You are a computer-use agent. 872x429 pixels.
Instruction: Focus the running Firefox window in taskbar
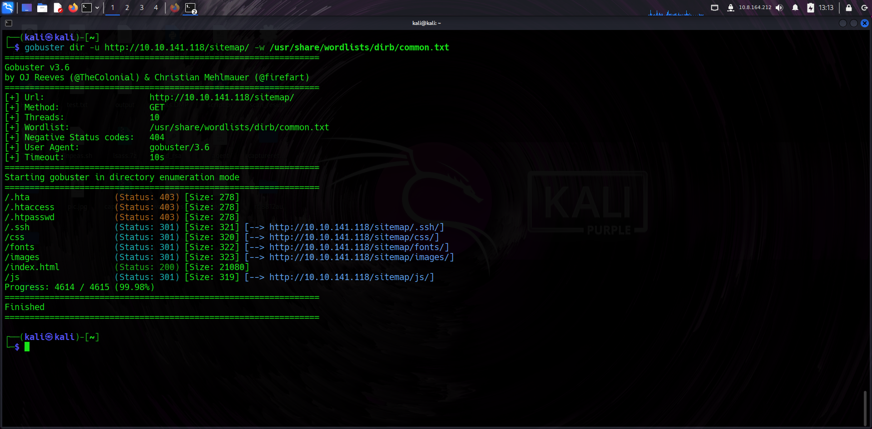click(x=175, y=8)
